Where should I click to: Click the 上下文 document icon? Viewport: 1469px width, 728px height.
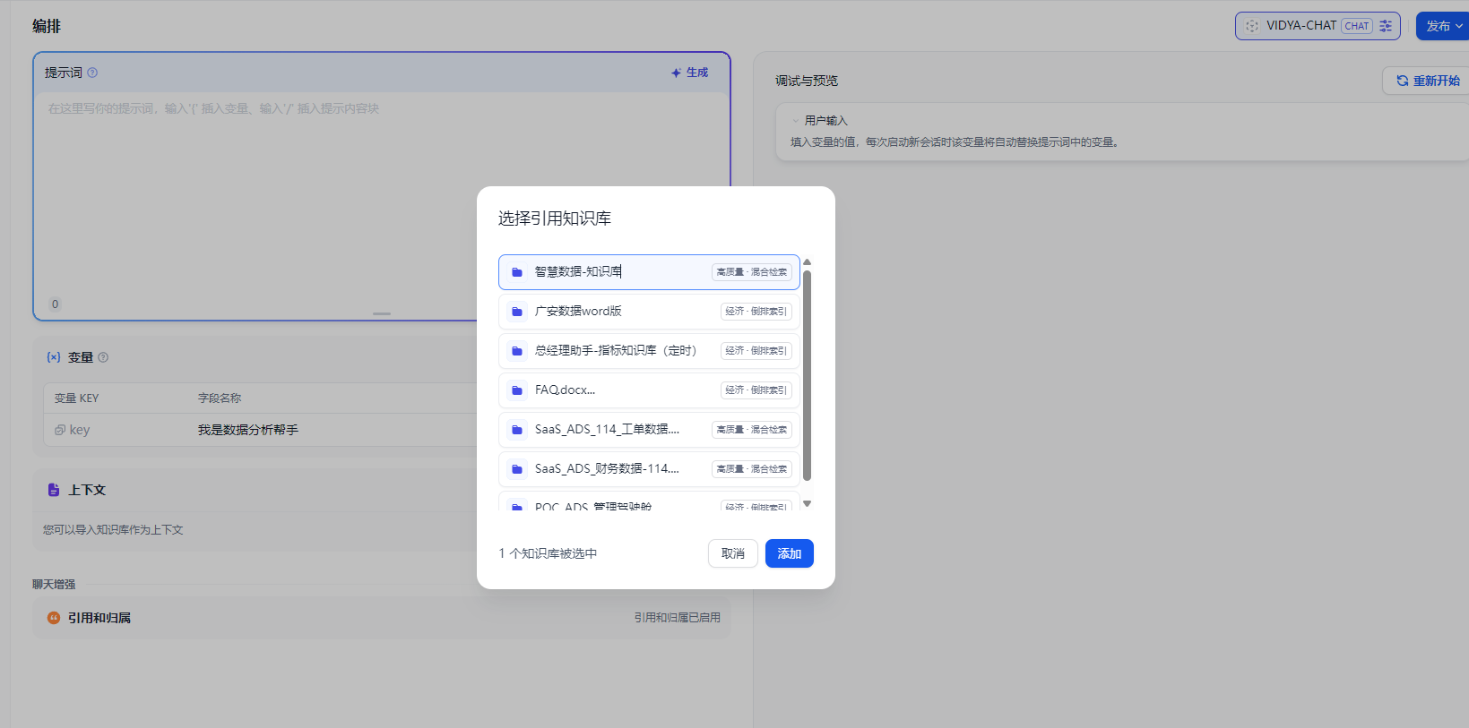[x=54, y=490]
